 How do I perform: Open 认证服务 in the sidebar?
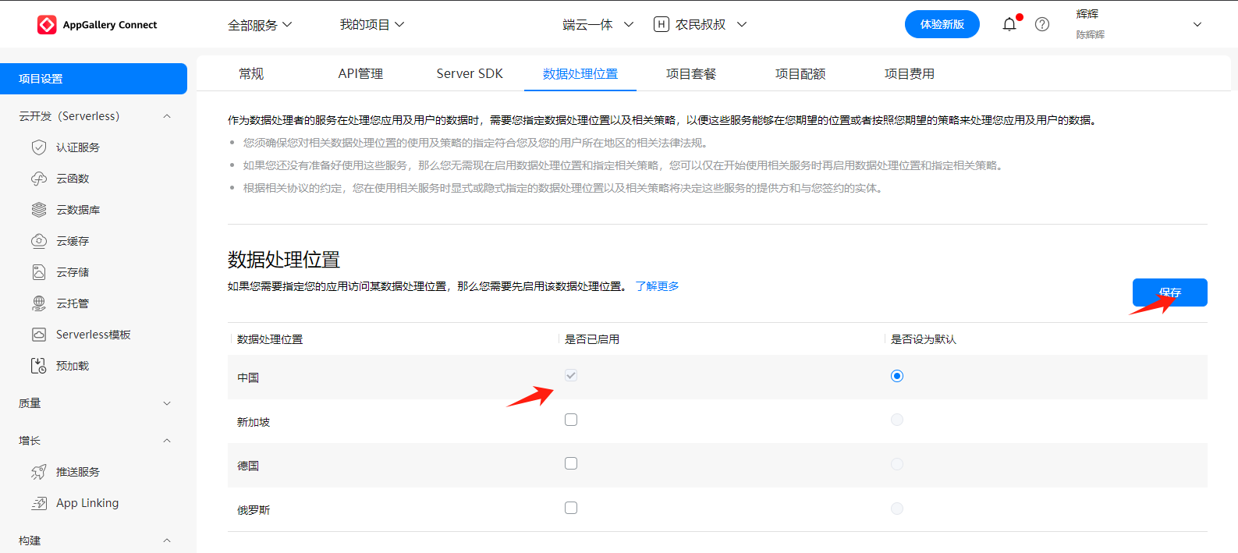tap(78, 147)
